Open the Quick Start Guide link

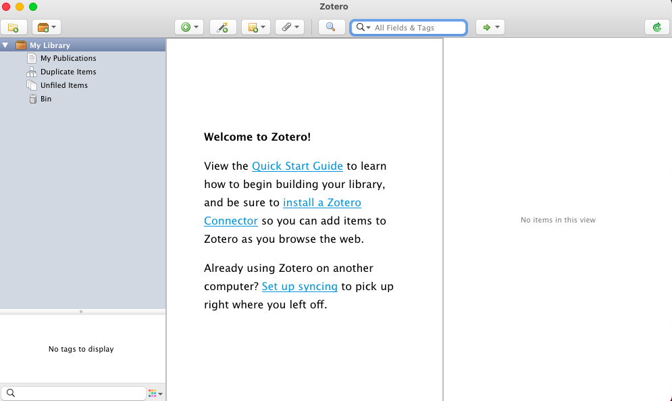pos(297,166)
